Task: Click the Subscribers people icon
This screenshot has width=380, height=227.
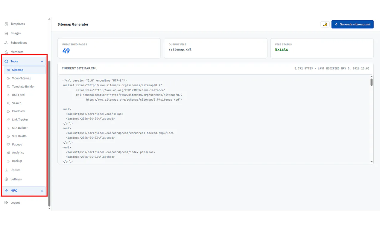Action: pyautogui.click(x=6, y=43)
